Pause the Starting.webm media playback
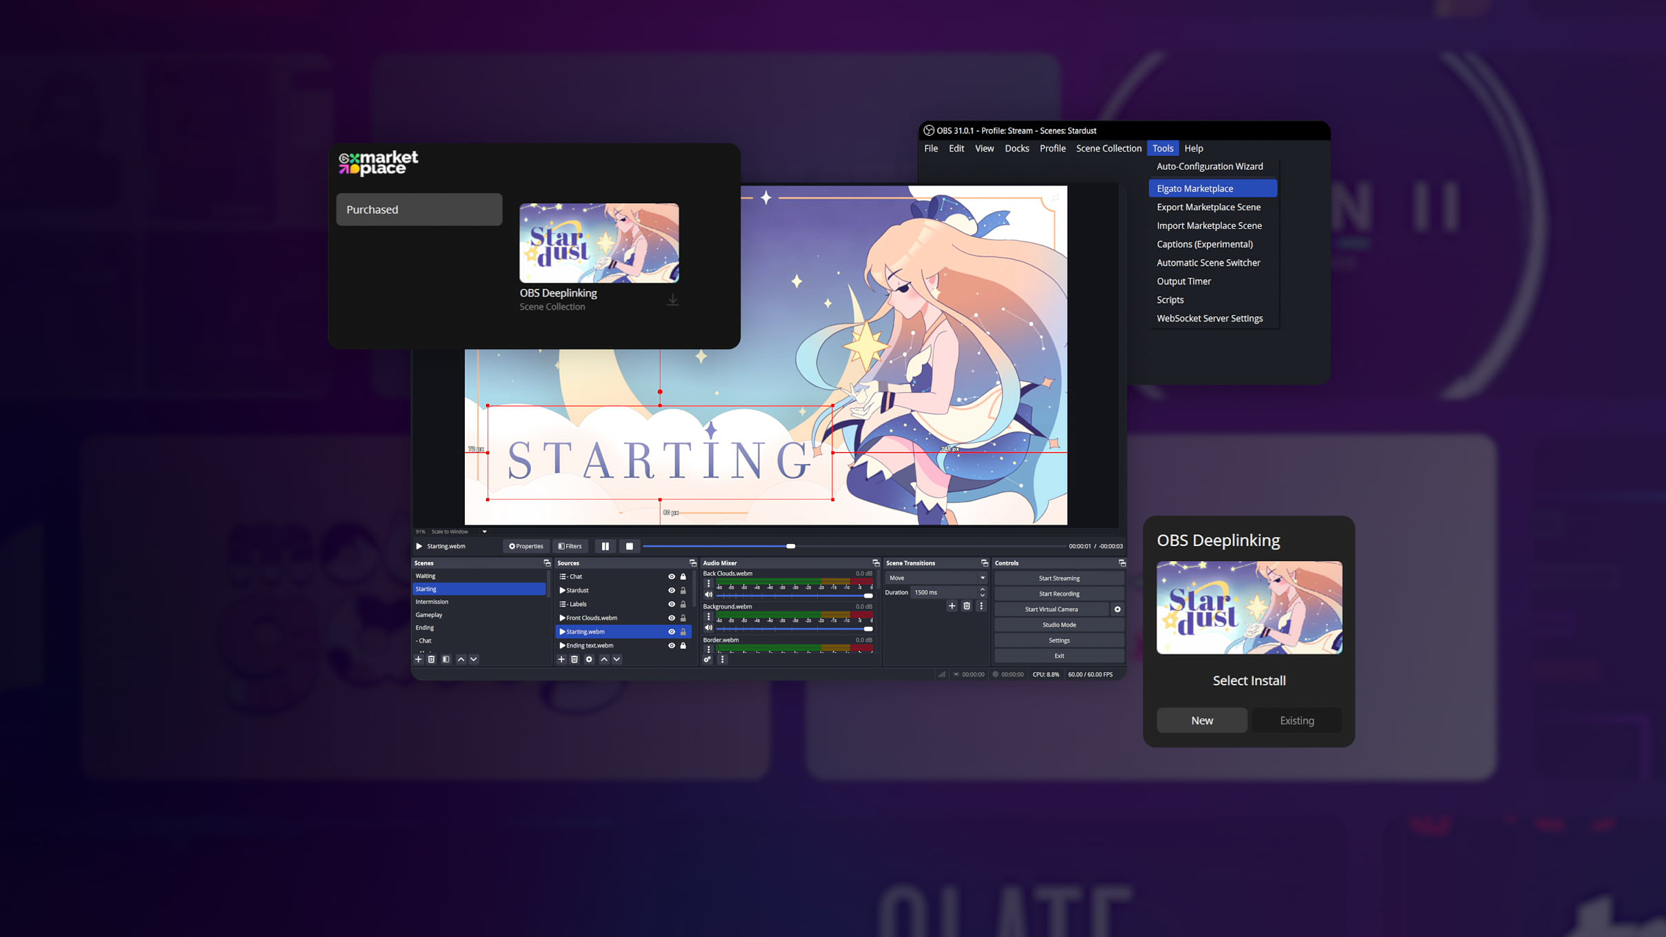Screen dimensions: 1666x937 coord(605,546)
